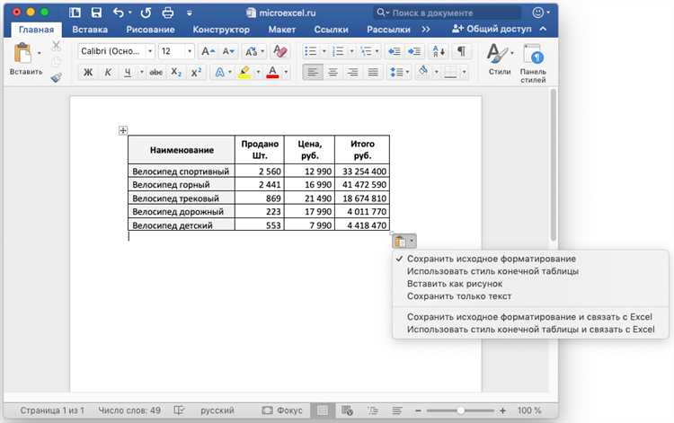Clear all formatting eraser icon
The height and width of the screenshot is (423, 674).
[279, 51]
